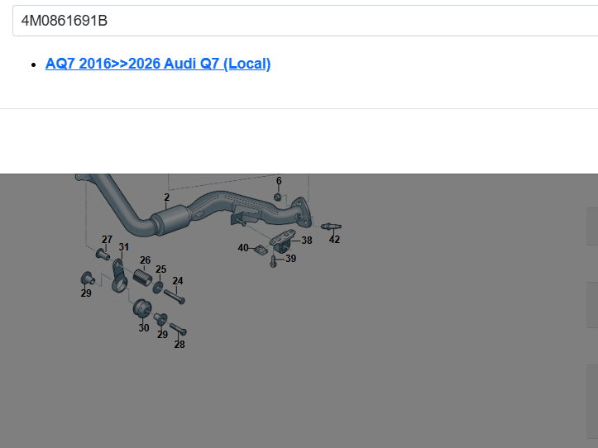Click the round bushing labeled 30
598x448 pixels.
(141, 310)
